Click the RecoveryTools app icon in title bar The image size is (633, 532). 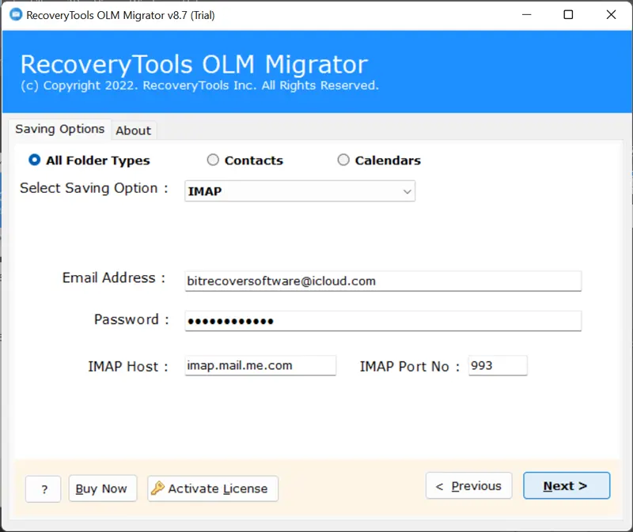coord(15,15)
